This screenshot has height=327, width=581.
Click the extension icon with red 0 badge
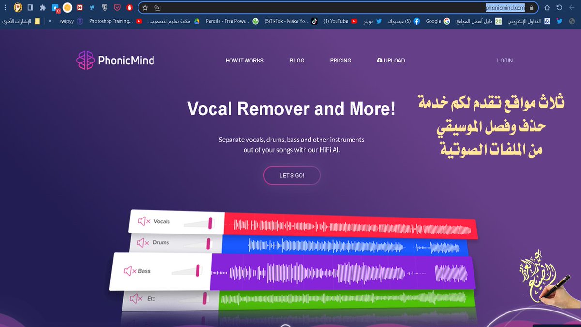tap(56, 8)
